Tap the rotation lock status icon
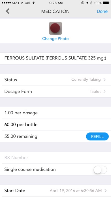Screen dimensions: 111x197 tap(83, 3)
